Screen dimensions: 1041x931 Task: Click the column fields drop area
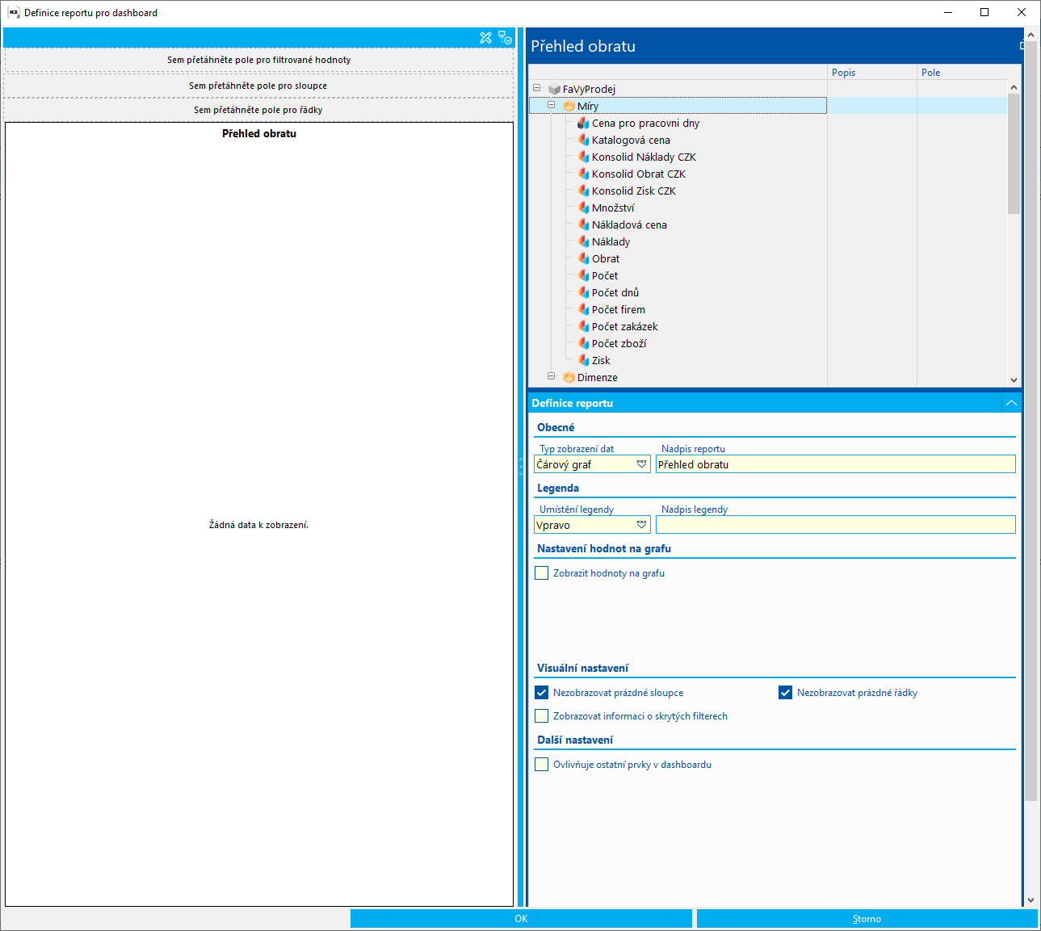click(x=259, y=86)
